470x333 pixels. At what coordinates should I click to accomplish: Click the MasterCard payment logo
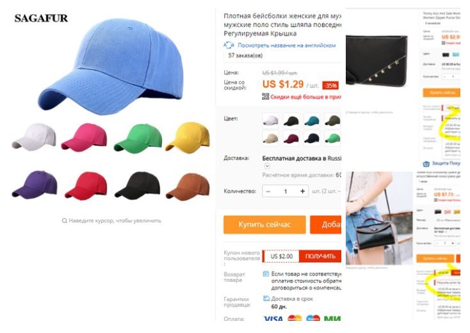[x=295, y=318]
